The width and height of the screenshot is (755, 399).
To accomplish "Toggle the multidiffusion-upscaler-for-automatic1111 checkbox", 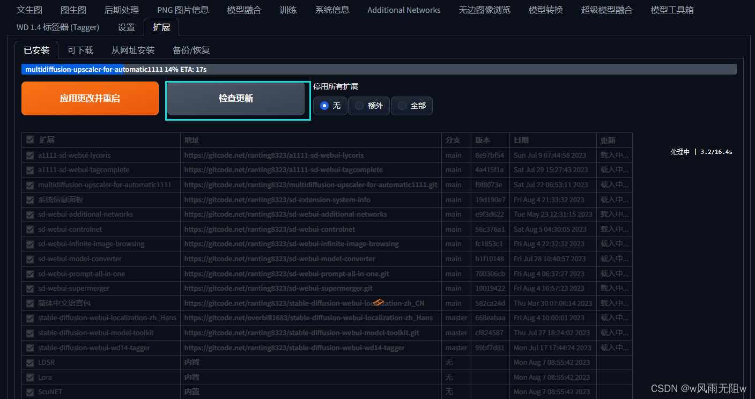I will 30,184.
